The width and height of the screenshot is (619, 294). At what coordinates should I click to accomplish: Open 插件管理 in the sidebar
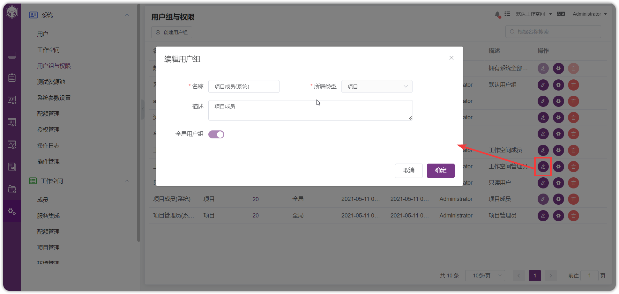coord(48,162)
